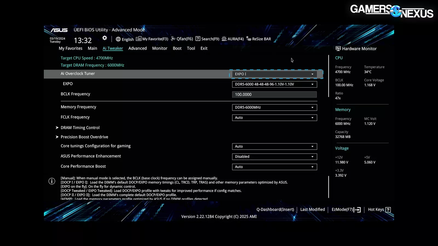This screenshot has height=246, width=438.
Task: Click Target DRAM Frequency : 6000MHz text
Action: tap(93, 65)
